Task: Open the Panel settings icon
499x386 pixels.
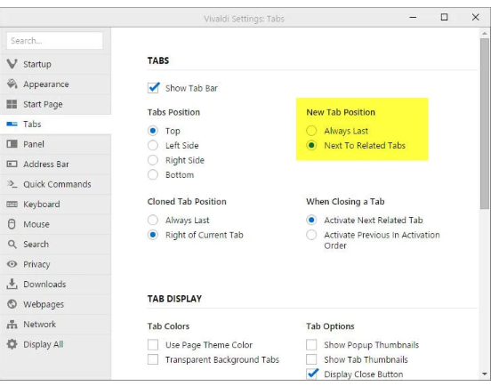Action: [12, 144]
